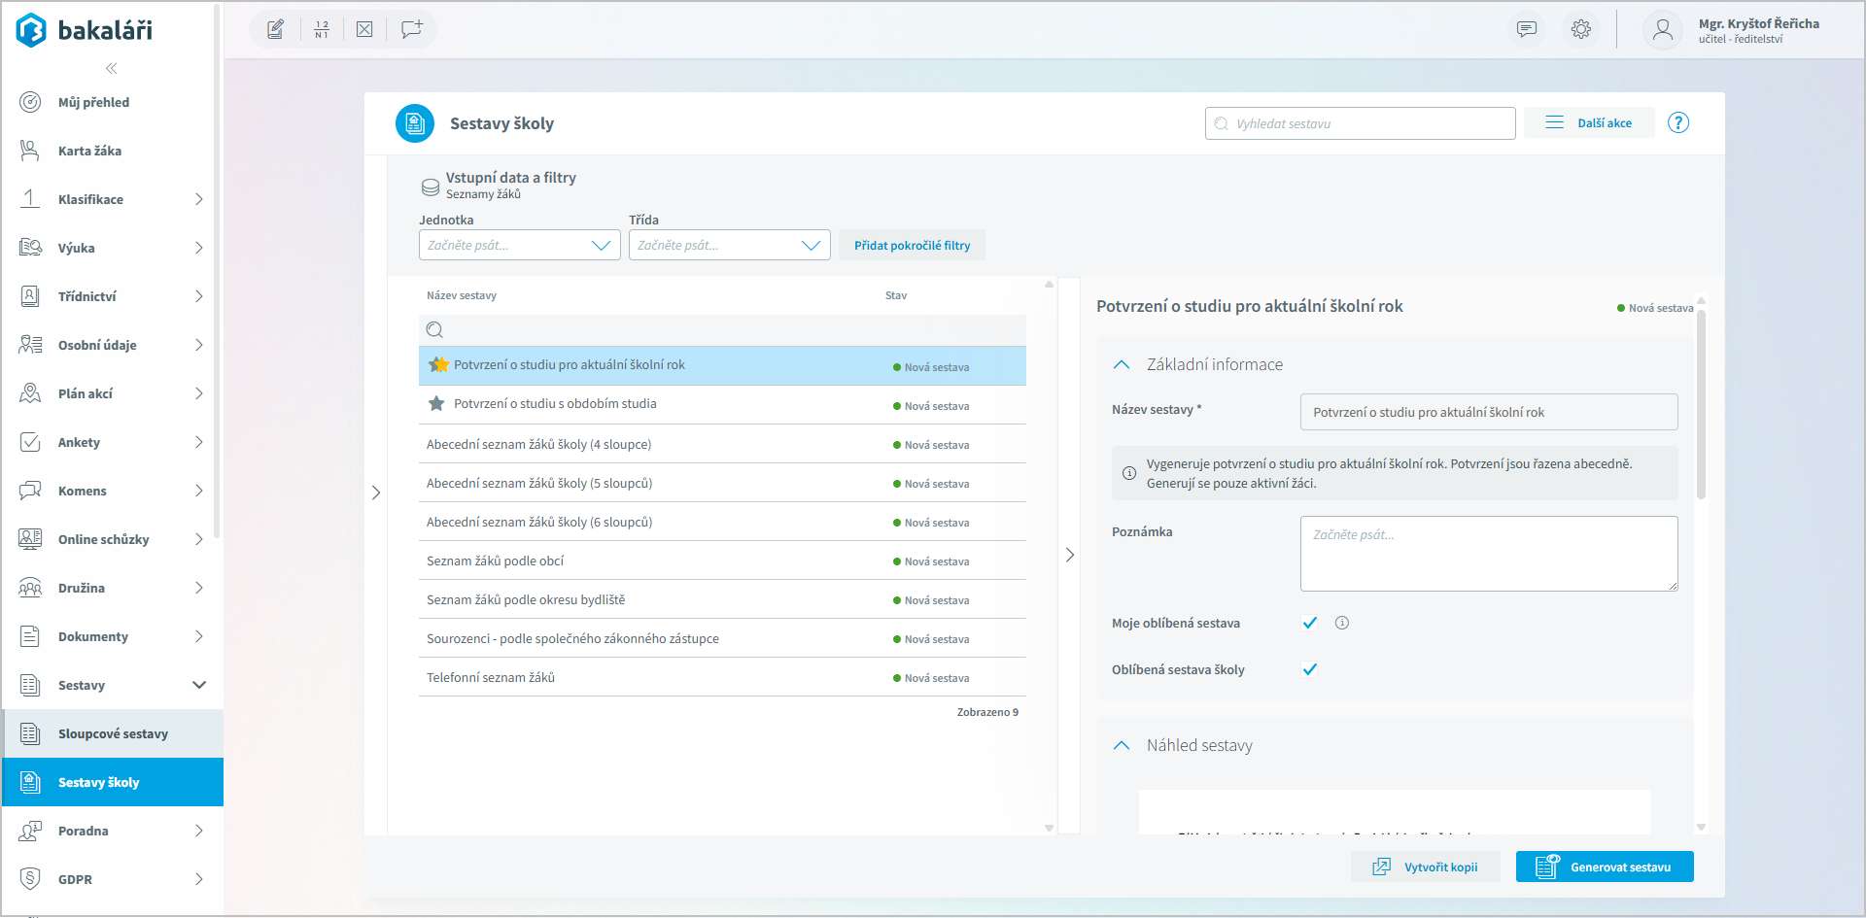
Task: Uncheck Moje oblíbená sestava checkbox
Action: (1310, 623)
